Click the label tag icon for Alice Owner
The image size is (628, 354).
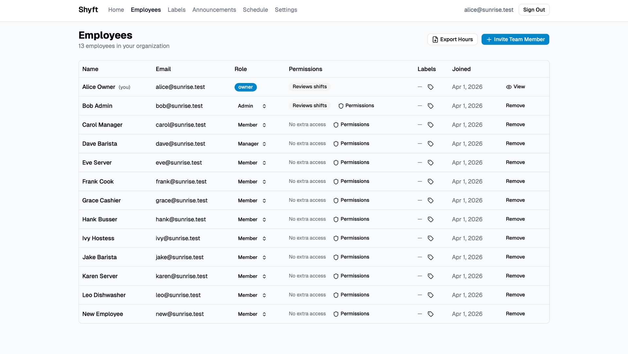coord(430,87)
